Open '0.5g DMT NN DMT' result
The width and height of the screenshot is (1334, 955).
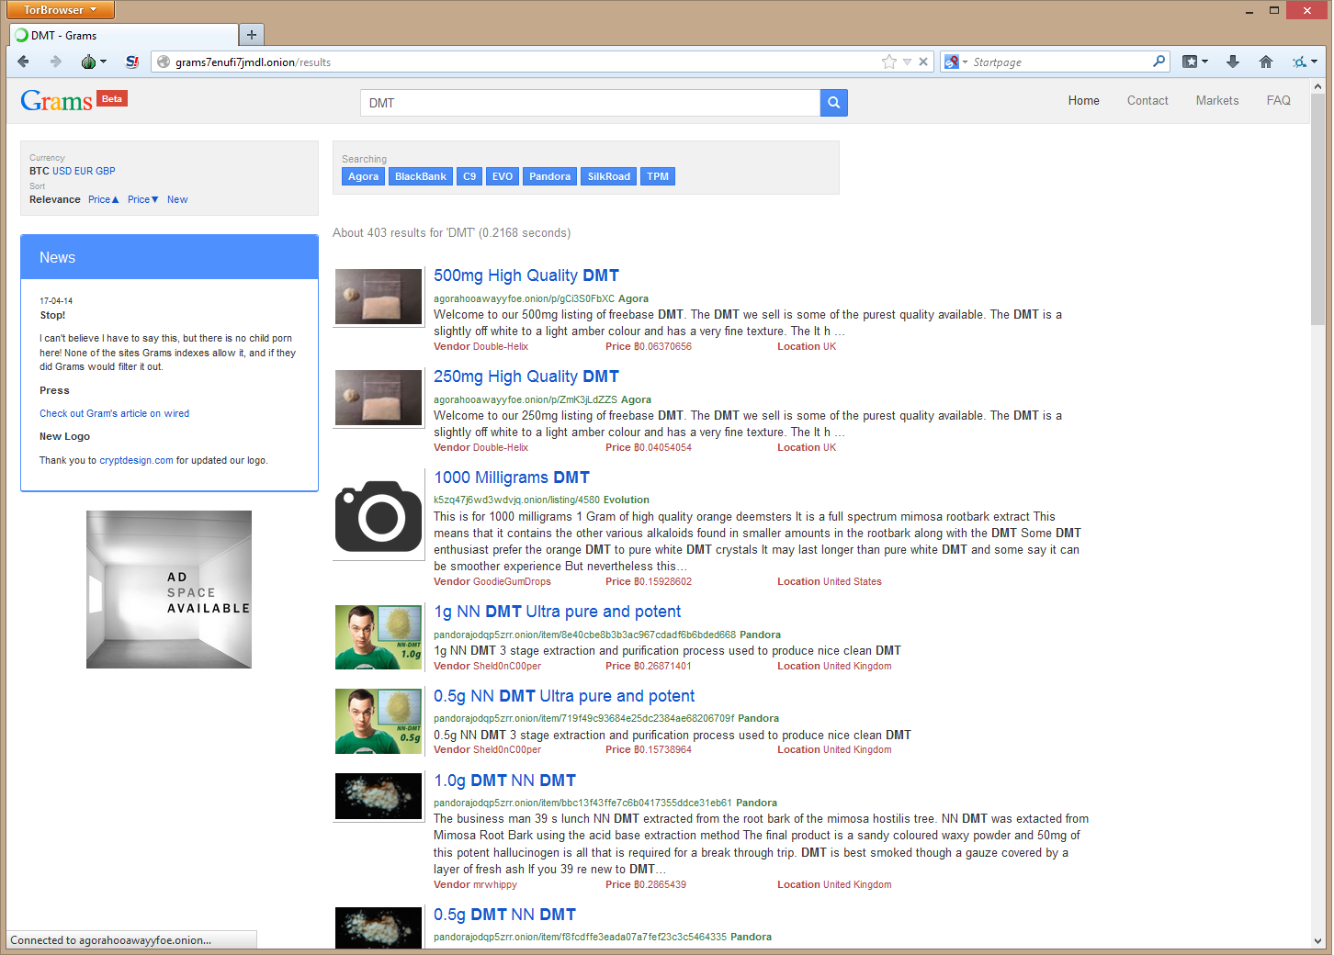coord(504,915)
